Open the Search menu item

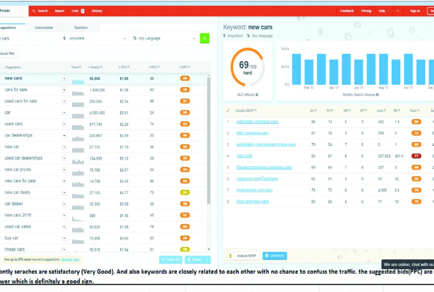(x=40, y=11)
